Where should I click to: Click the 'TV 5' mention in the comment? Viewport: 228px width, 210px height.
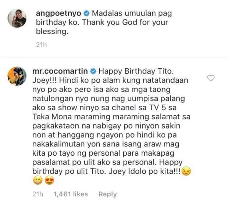[x=158, y=108]
